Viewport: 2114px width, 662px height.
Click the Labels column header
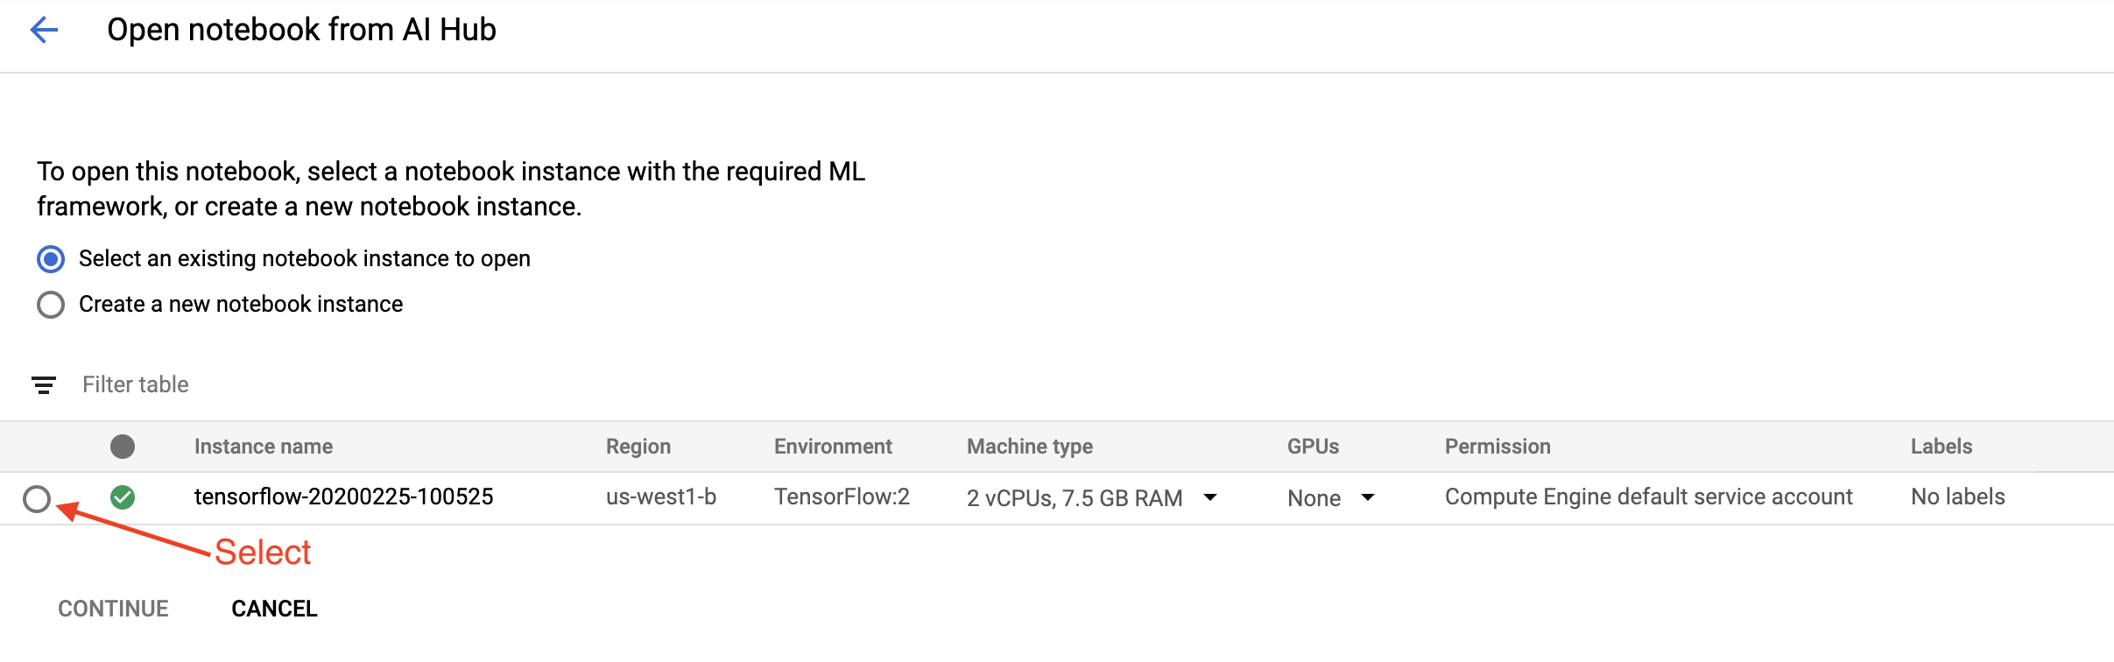1941,447
